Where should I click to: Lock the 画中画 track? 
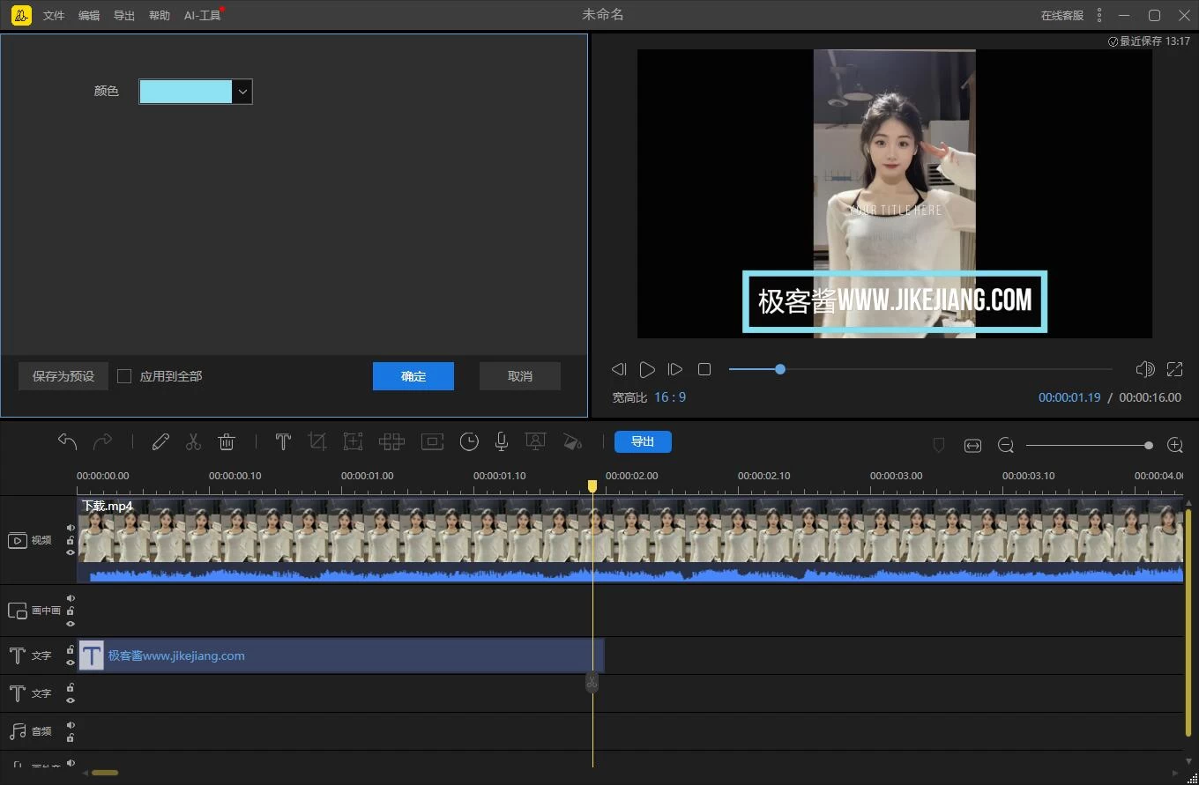click(x=71, y=611)
